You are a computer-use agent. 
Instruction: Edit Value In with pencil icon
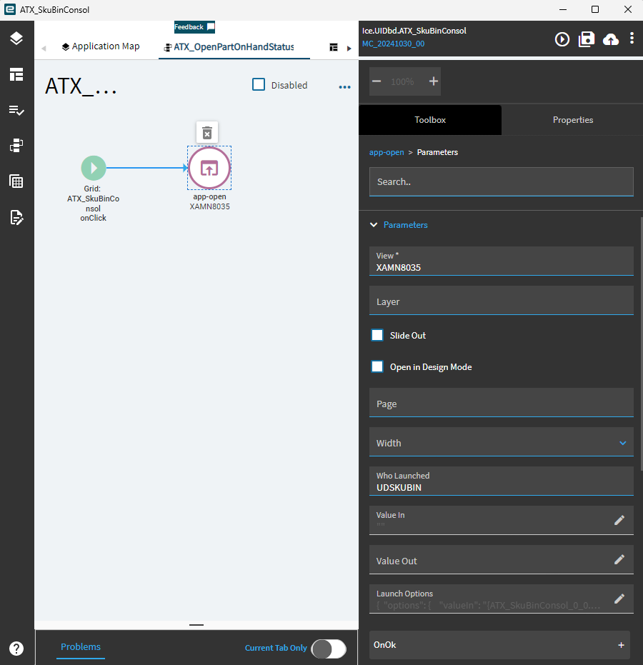pyautogui.click(x=619, y=521)
